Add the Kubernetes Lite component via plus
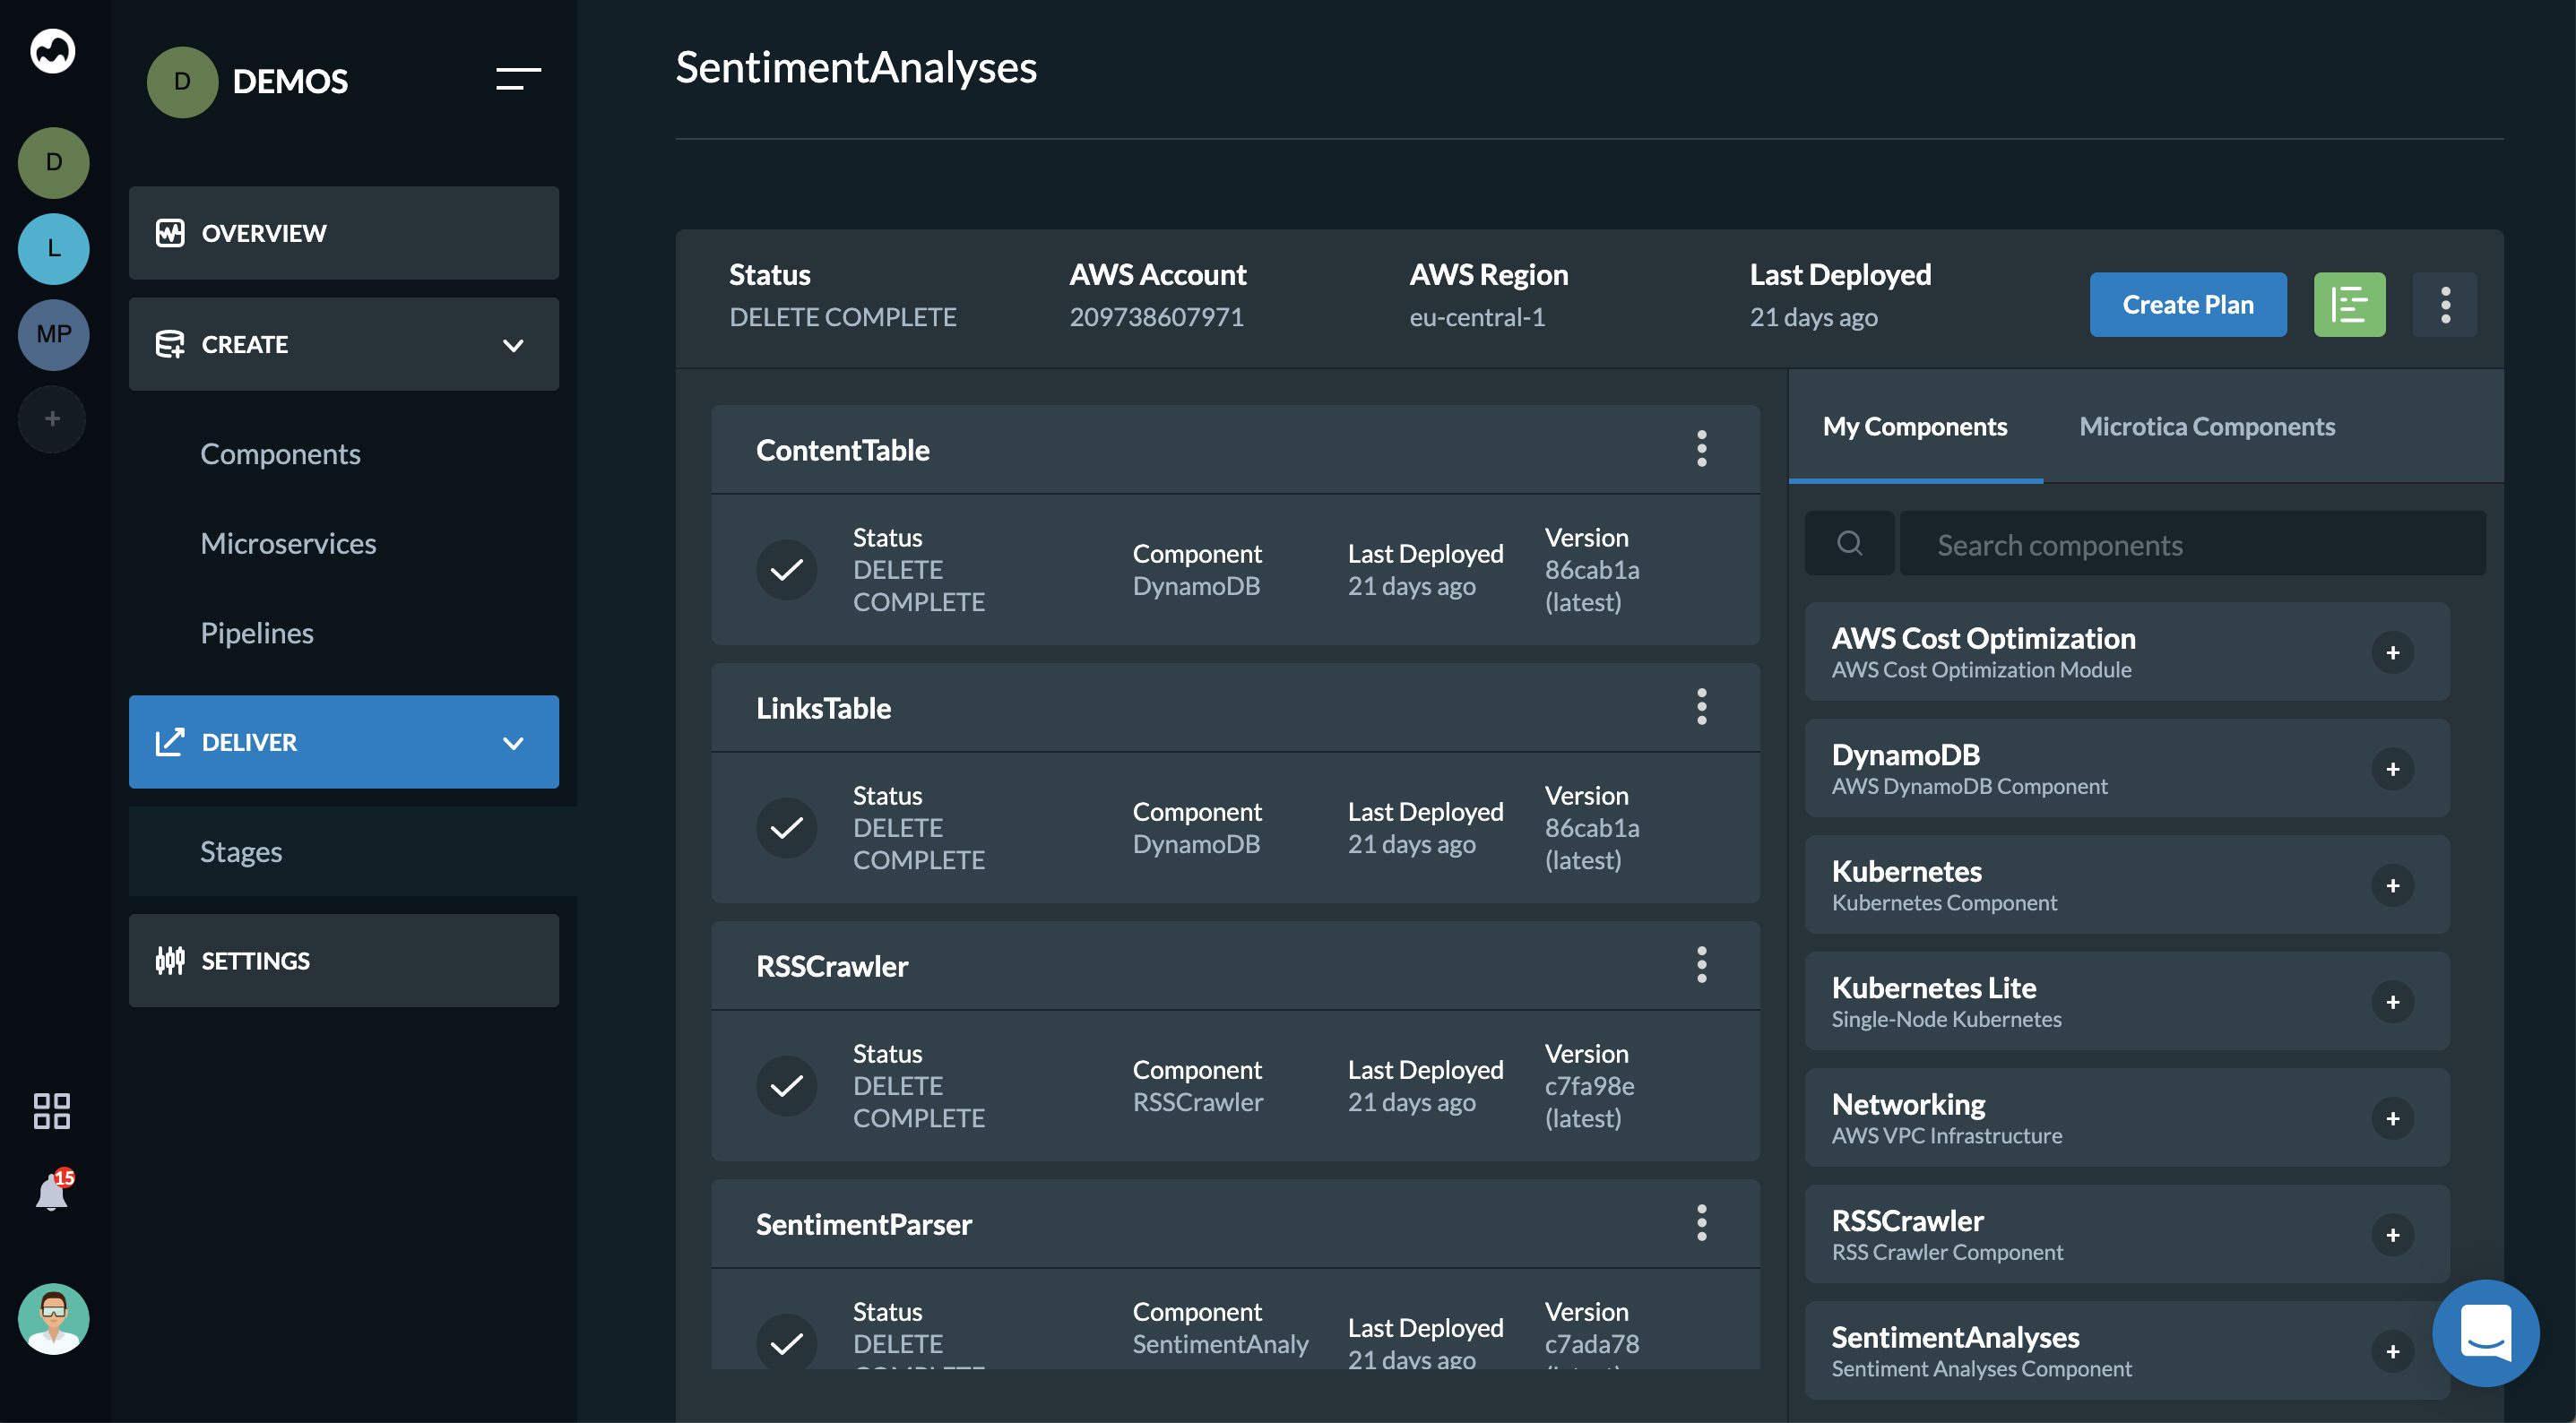 click(x=2392, y=1002)
